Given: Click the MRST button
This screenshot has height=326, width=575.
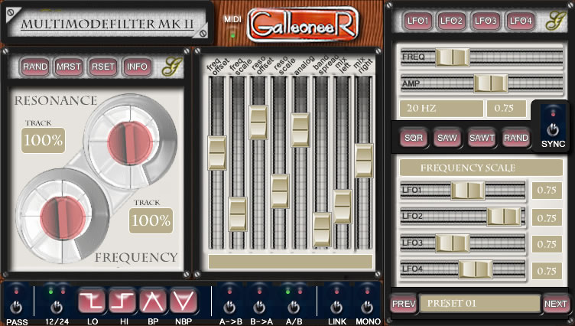Looking at the screenshot, I should click(69, 67).
